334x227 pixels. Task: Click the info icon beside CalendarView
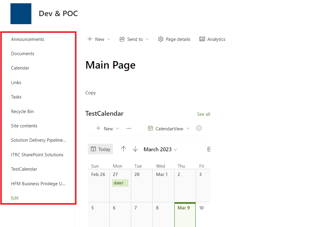[x=199, y=128]
